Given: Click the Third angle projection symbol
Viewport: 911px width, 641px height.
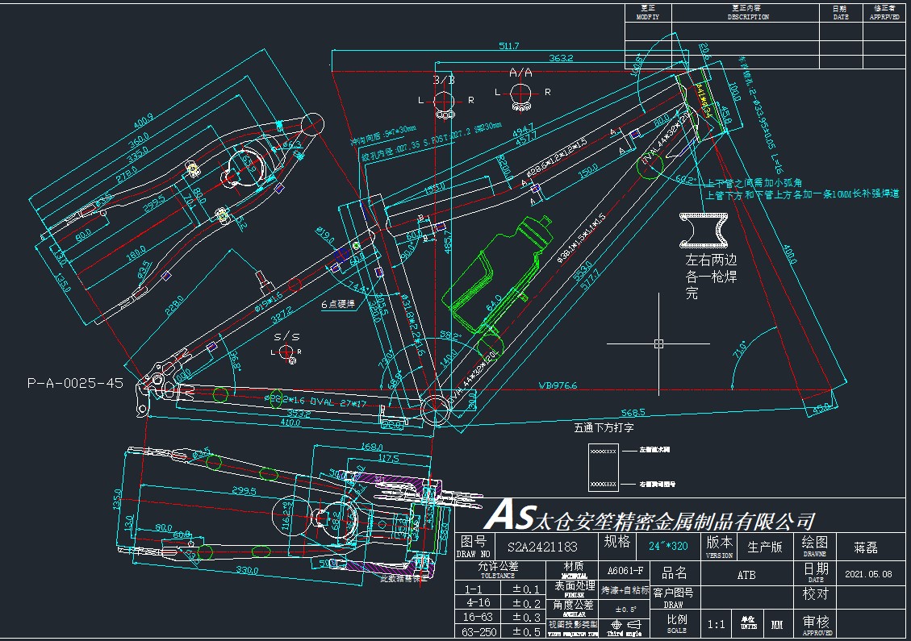Looking at the screenshot, I should click(x=626, y=626).
